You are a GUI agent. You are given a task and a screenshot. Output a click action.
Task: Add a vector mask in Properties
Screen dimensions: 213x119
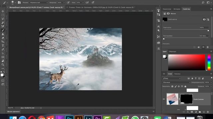(x=208, y=20)
